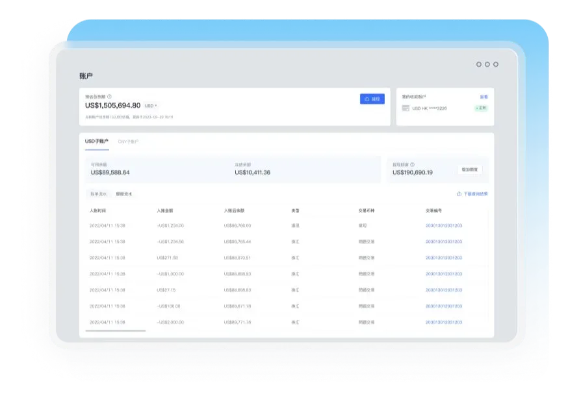The height and width of the screenshot is (394, 568).
Task: Click the green 正常 status badge
Action: (480, 108)
